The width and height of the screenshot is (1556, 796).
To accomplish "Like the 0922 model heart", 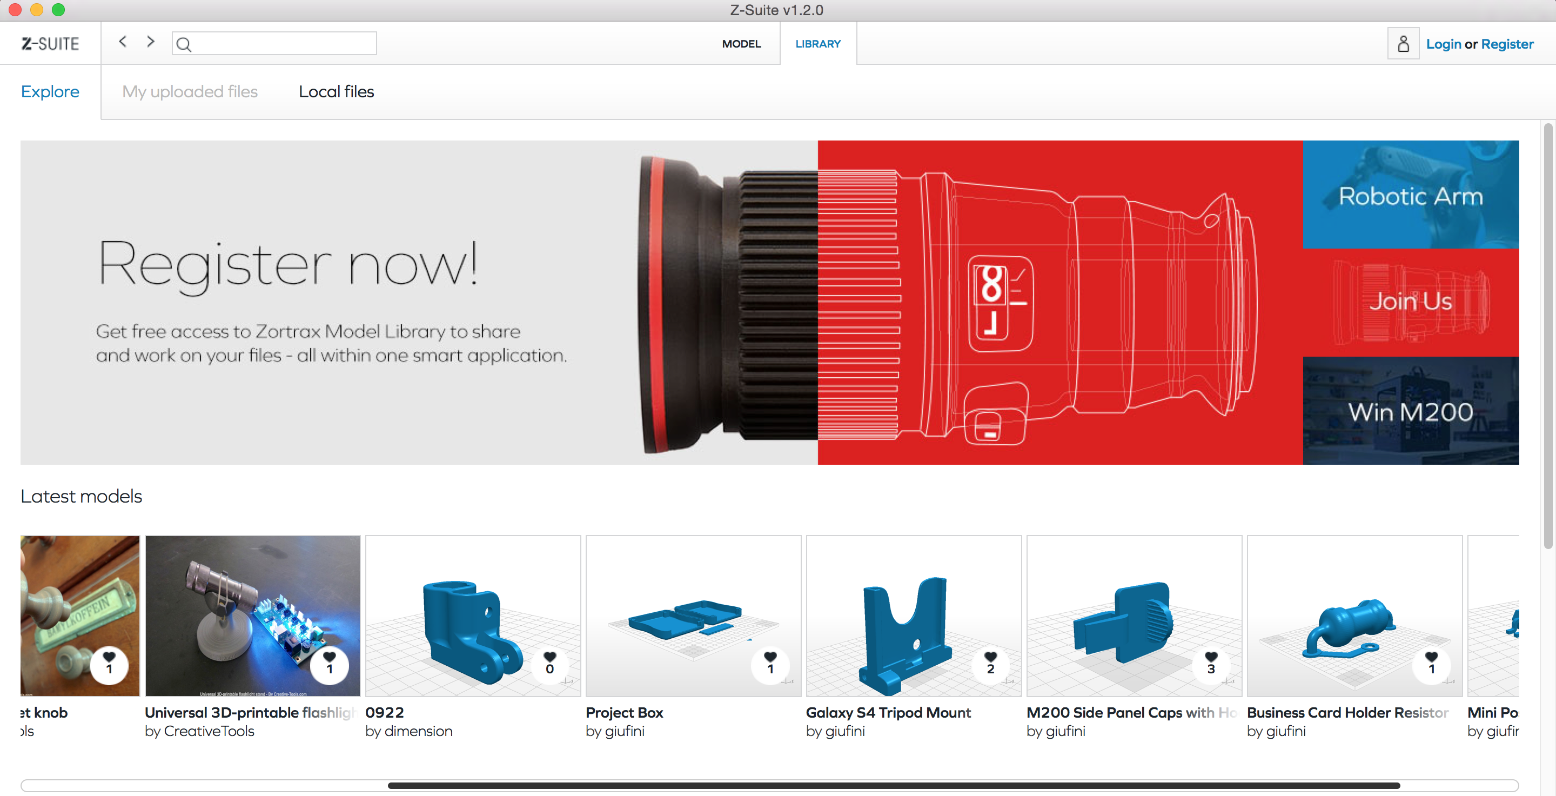I will (x=549, y=663).
